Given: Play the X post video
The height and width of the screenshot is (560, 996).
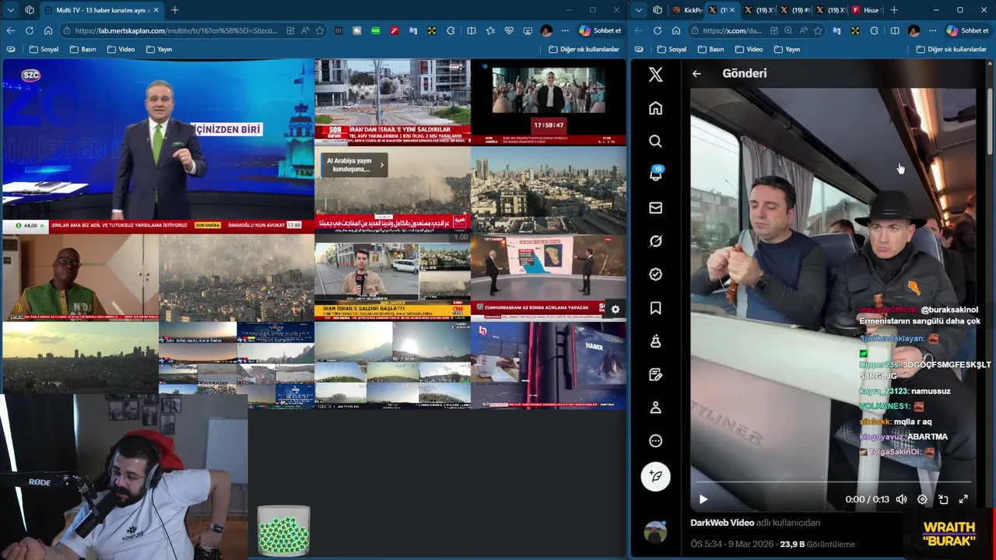Looking at the screenshot, I should click(x=703, y=499).
